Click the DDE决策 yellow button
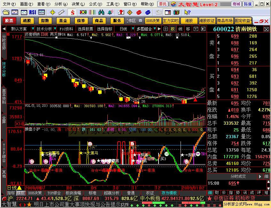The image size is (271, 208). (x=153, y=21)
